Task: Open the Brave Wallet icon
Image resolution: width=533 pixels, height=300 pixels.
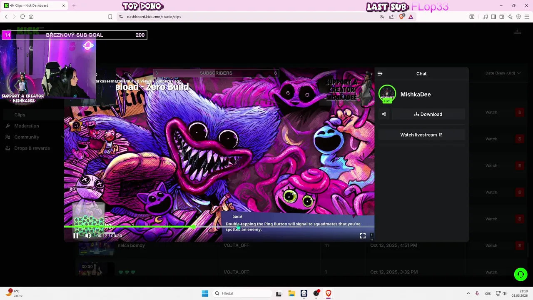Action: tap(502, 17)
